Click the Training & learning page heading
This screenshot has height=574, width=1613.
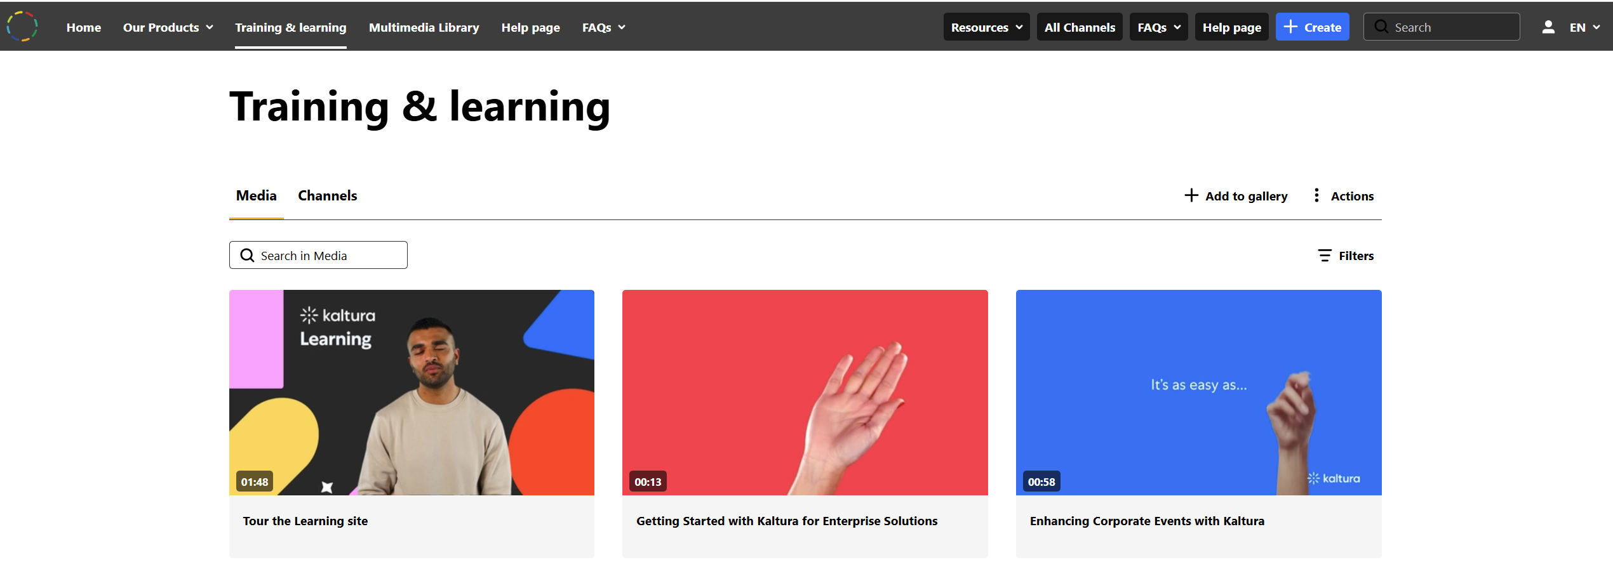pyautogui.click(x=420, y=107)
